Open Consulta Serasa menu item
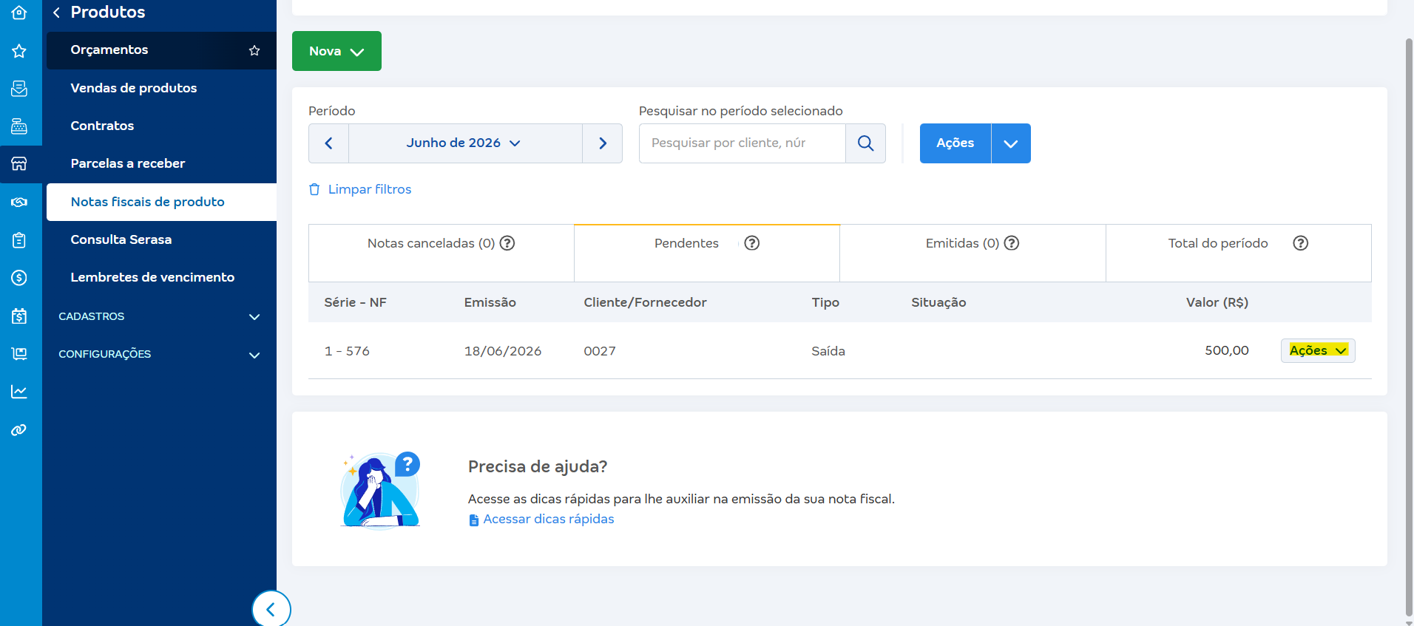Screen dimensions: 1414x626 pyautogui.click(x=161, y=239)
